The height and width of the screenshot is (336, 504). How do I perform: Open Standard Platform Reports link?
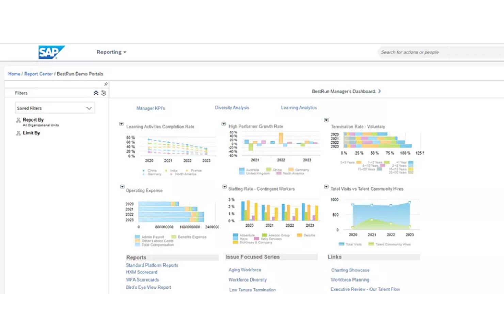[152, 265]
